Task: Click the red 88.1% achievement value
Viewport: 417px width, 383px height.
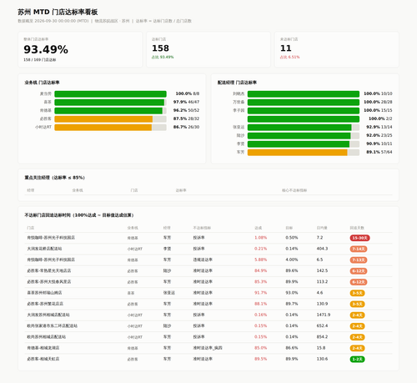Action: [260, 304]
